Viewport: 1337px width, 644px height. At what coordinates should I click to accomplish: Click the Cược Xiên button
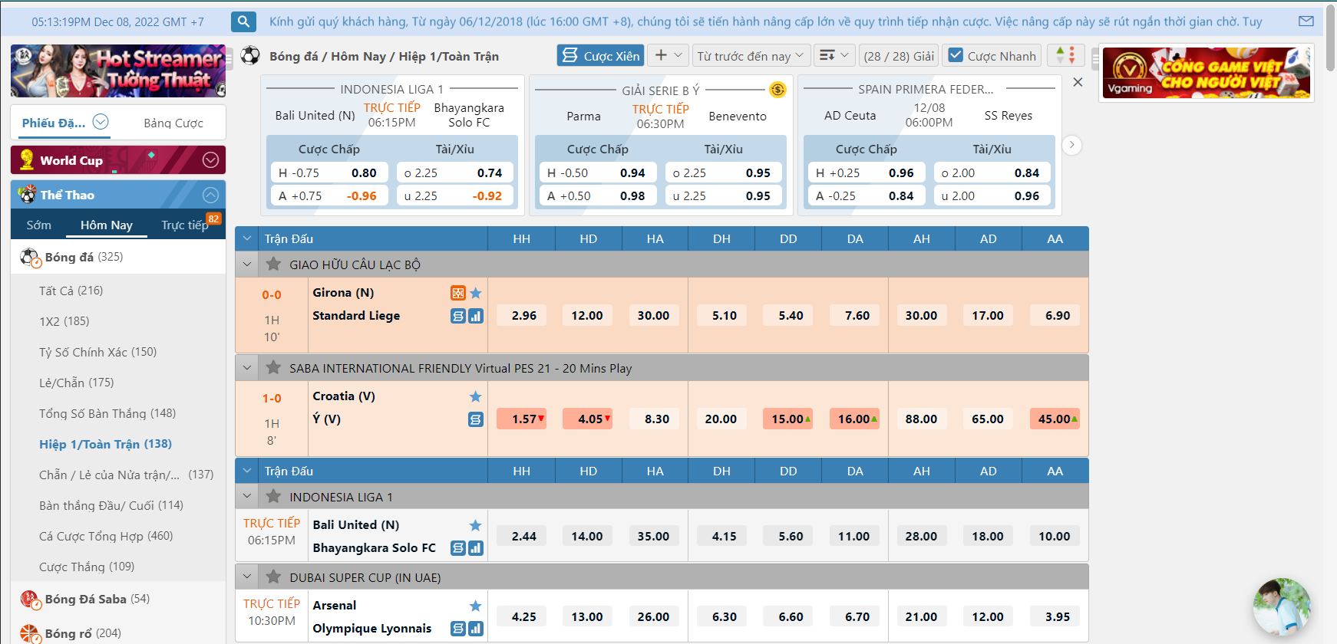[600, 55]
